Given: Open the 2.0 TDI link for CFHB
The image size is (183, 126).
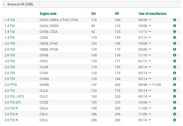Looking at the screenshot, I should pos(10,55).
